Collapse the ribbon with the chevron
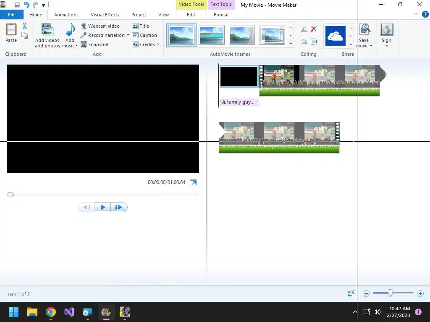Viewport: 430px width, 322px height. pos(416,14)
